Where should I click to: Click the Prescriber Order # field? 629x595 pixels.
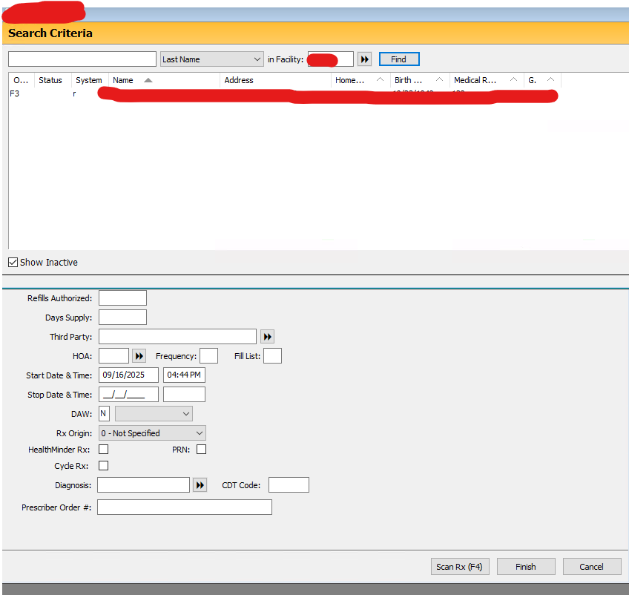[185, 507]
